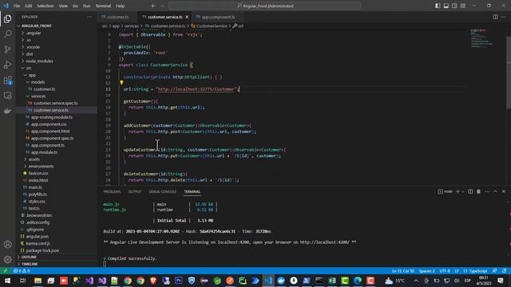The width and height of the screenshot is (511, 287).
Task: Expand the node_modules folder
Action: [x=39, y=61]
